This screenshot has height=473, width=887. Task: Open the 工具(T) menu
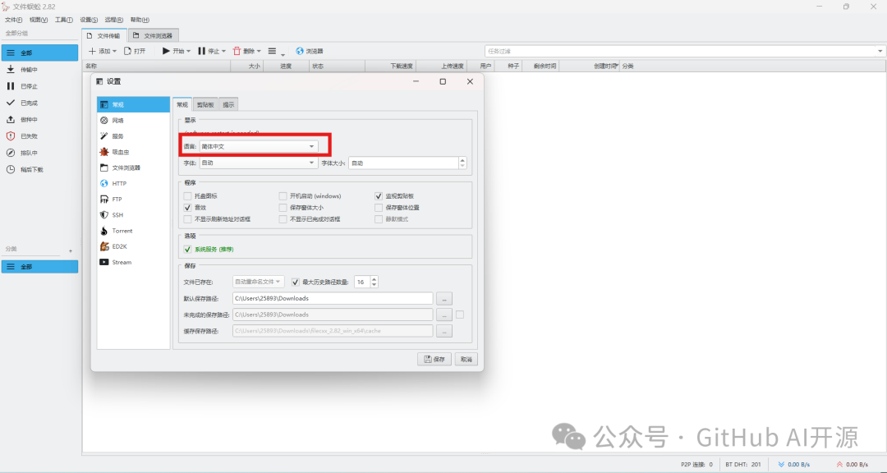tap(64, 20)
